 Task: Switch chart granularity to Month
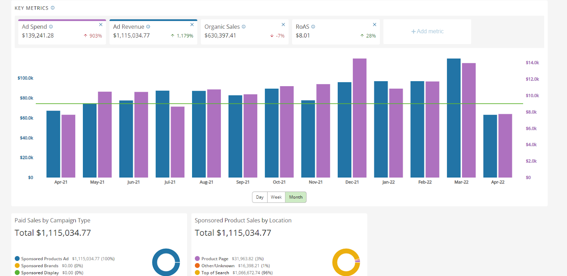coord(296,197)
